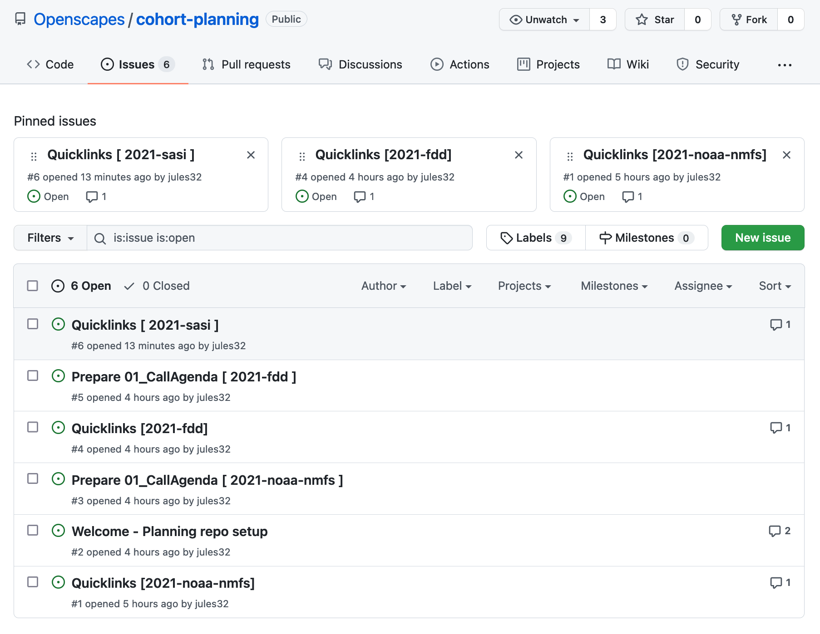Expand the Filters dropdown
Screen dimensions: 820x634
click(50, 238)
